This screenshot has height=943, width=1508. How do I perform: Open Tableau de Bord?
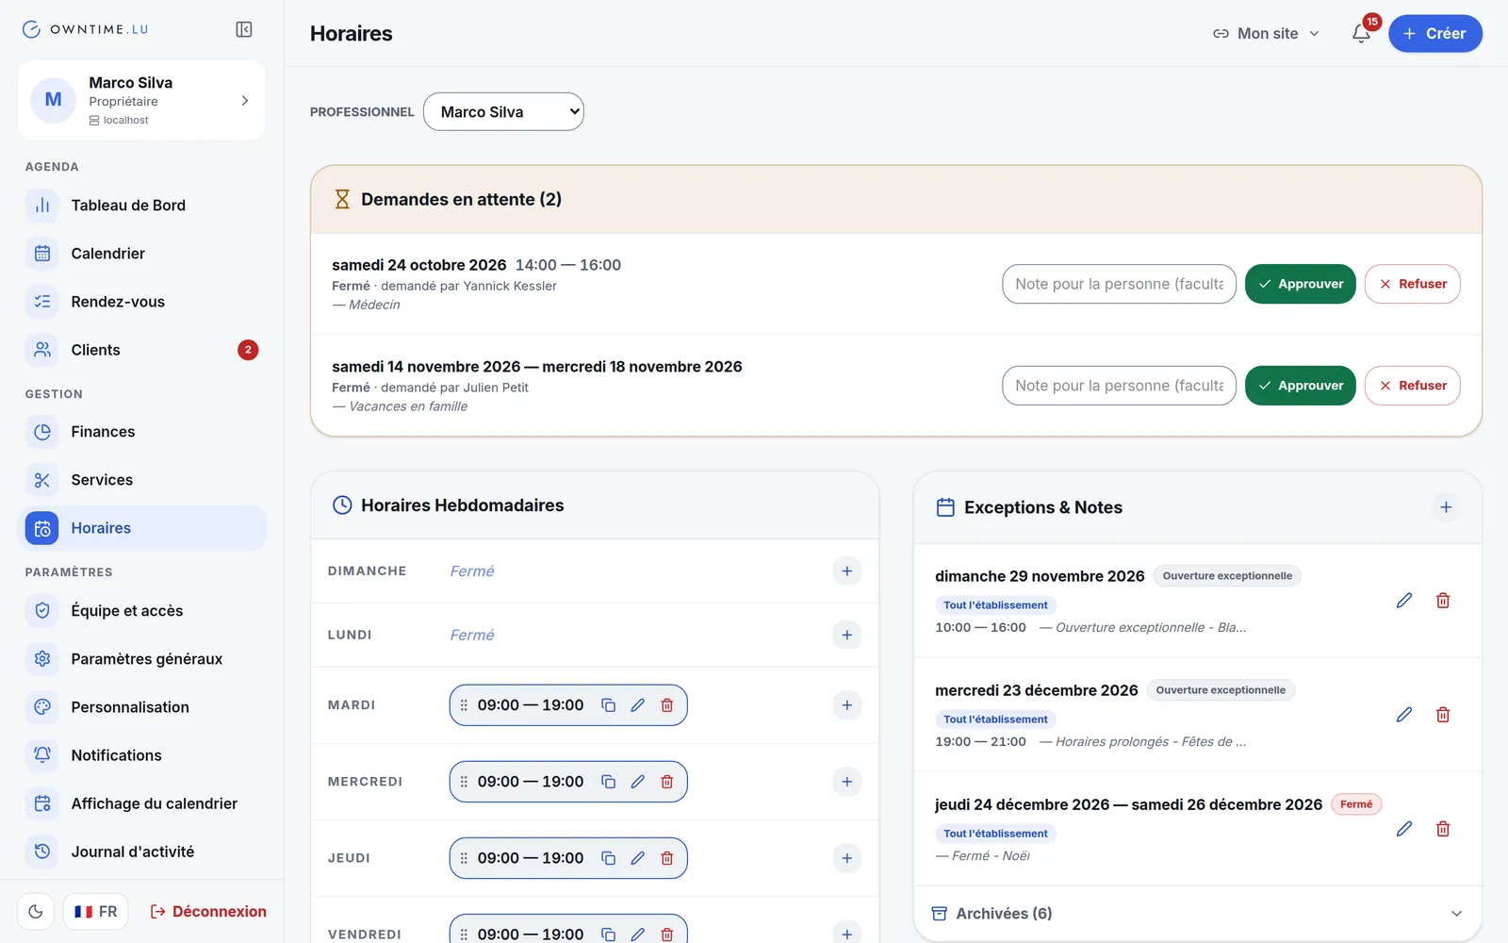[x=142, y=206]
